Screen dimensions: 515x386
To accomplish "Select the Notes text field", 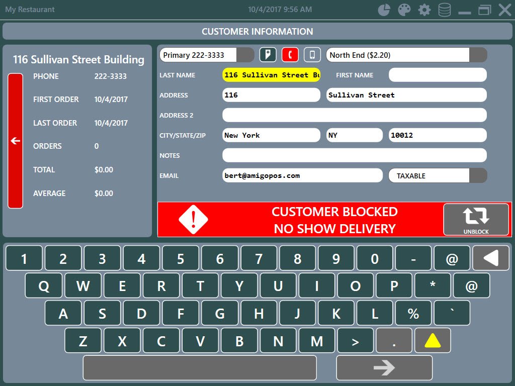I will coord(354,155).
